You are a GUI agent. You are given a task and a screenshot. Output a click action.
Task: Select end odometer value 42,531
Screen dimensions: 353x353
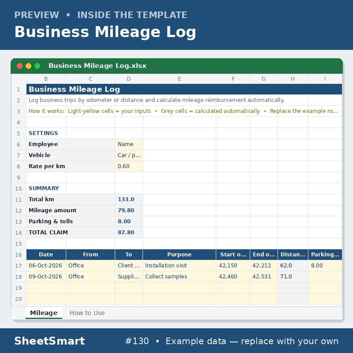[x=263, y=277]
